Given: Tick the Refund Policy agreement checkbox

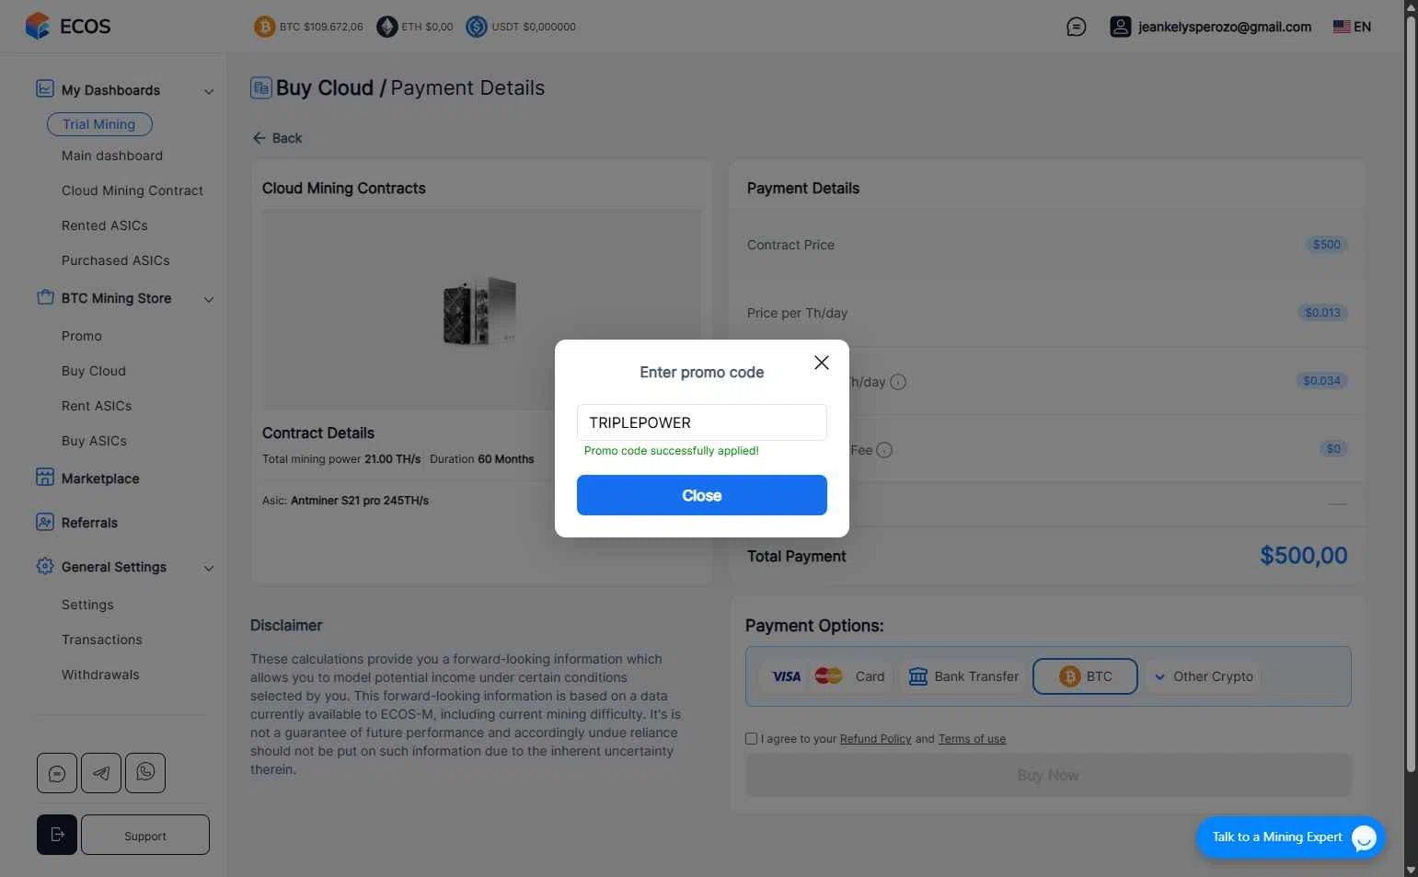Looking at the screenshot, I should click(x=752, y=738).
